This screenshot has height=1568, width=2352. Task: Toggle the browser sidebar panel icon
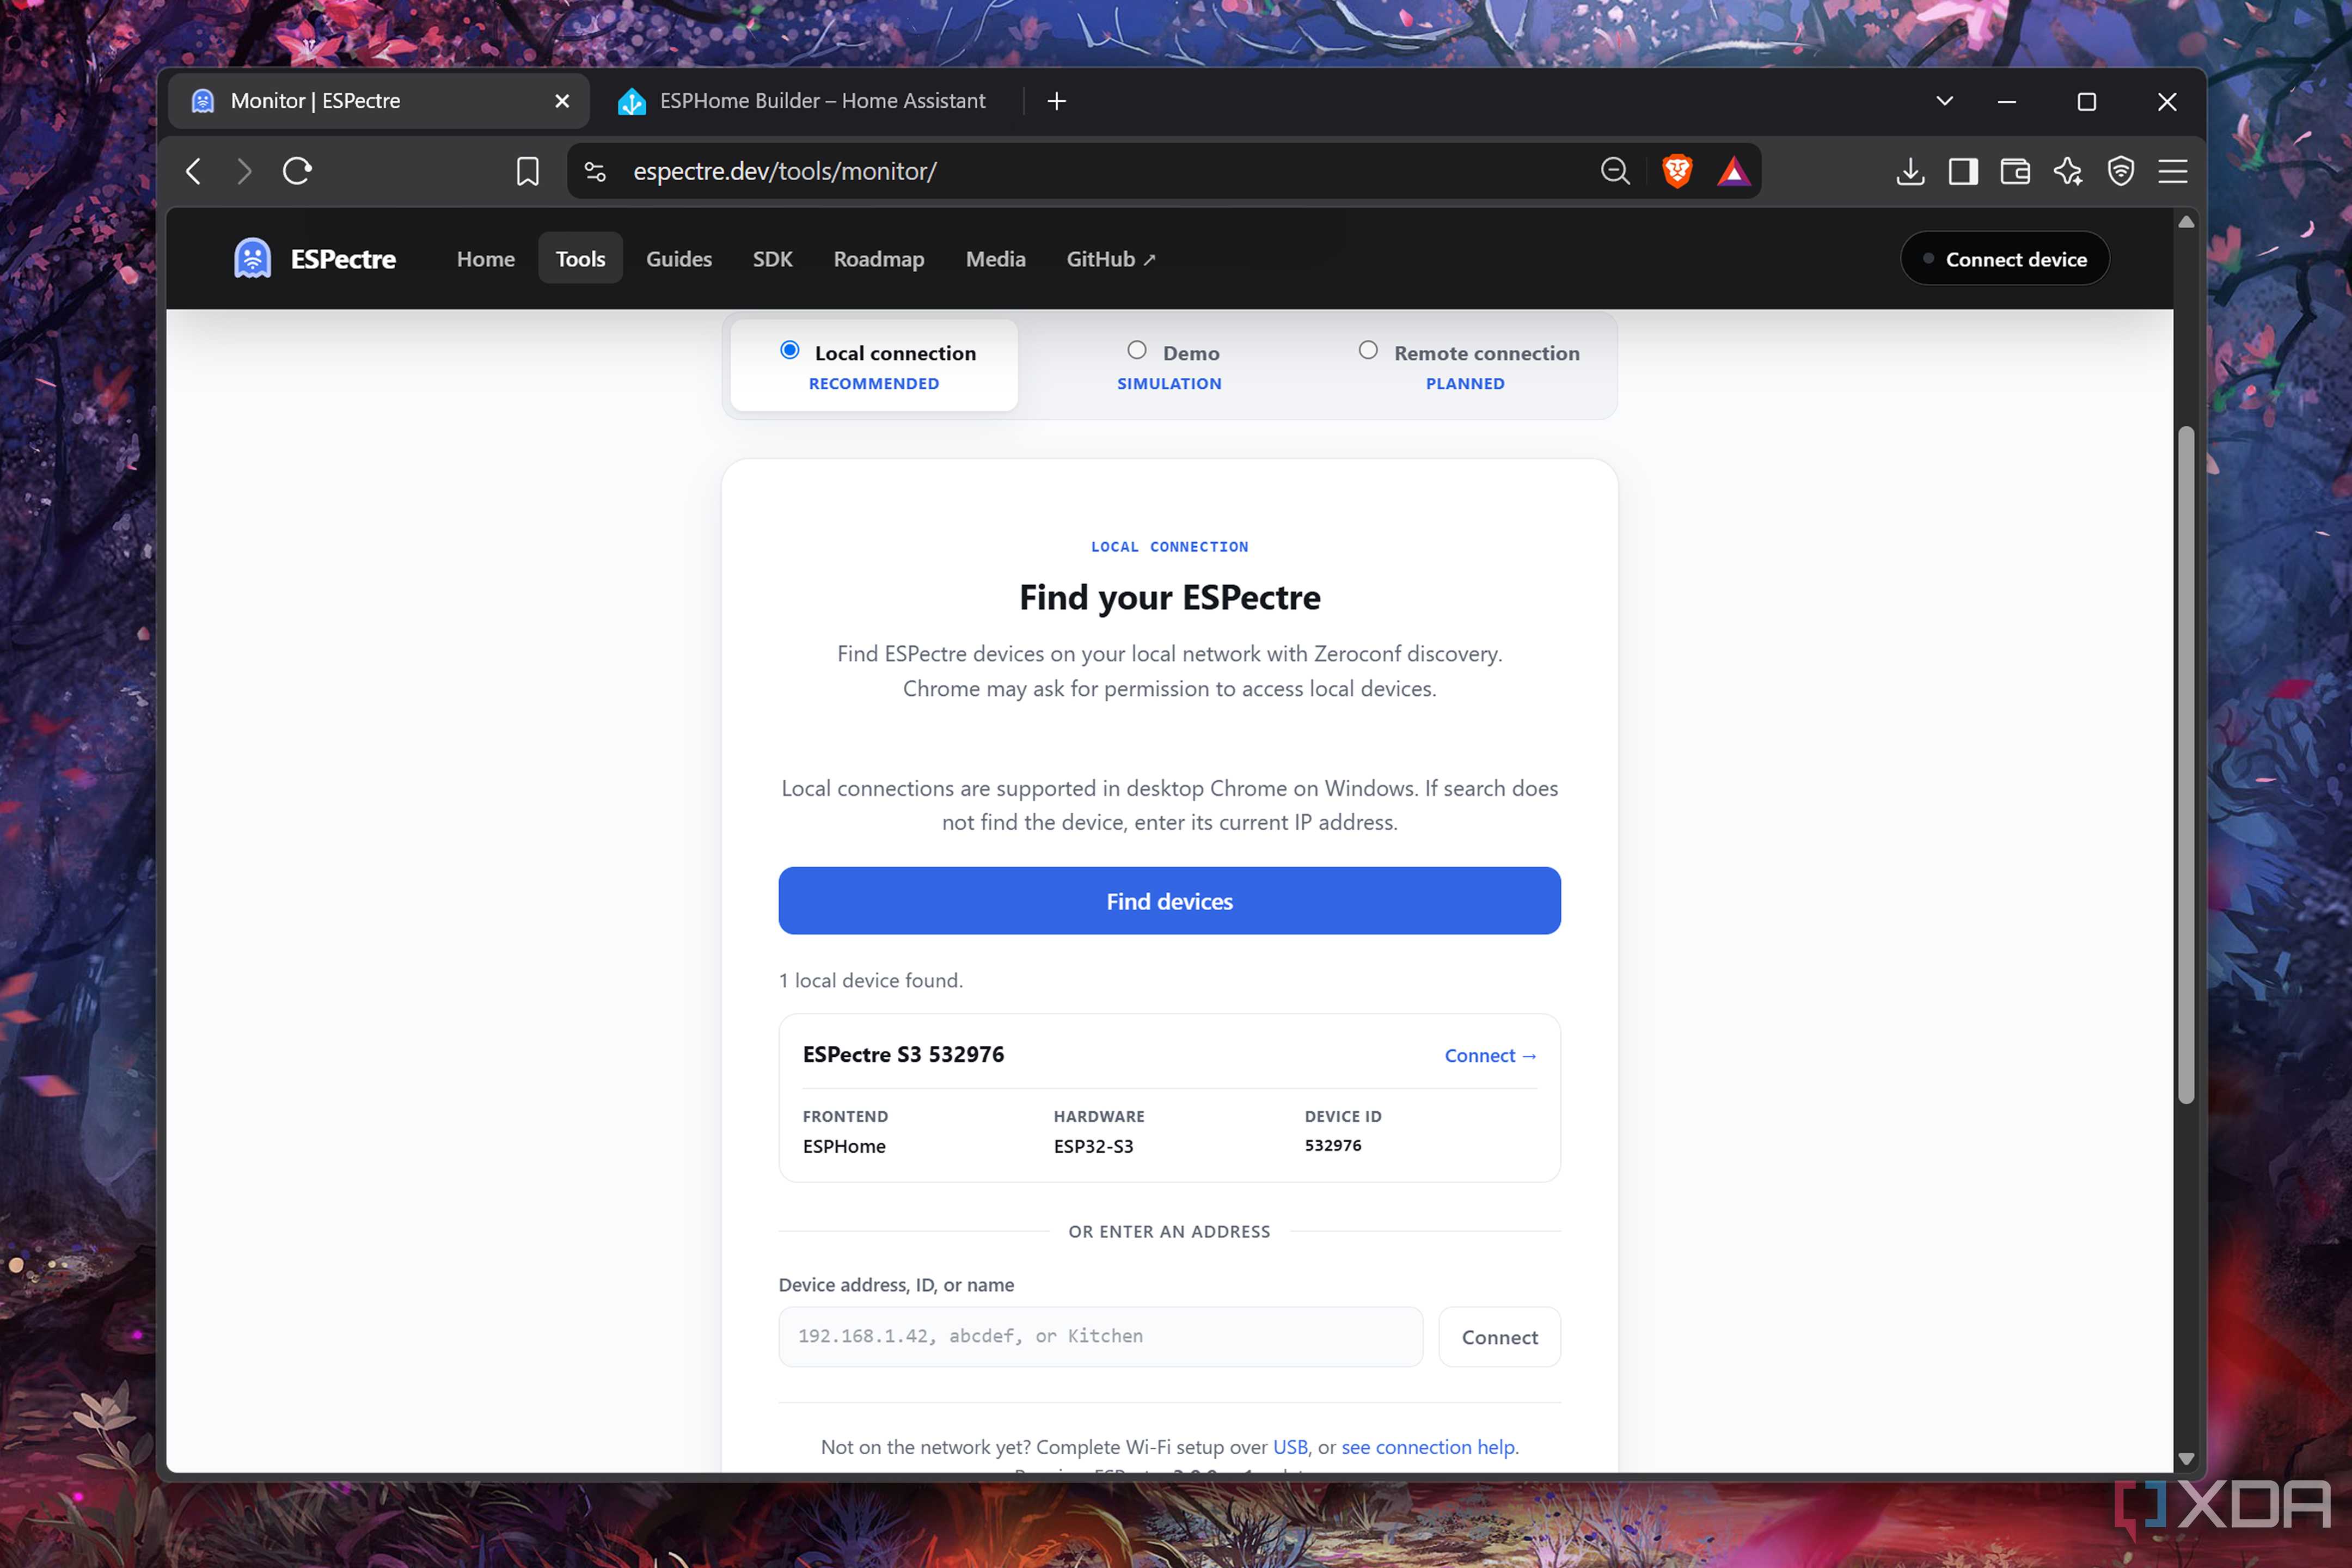pyautogui.click(x=1963, y=171)
